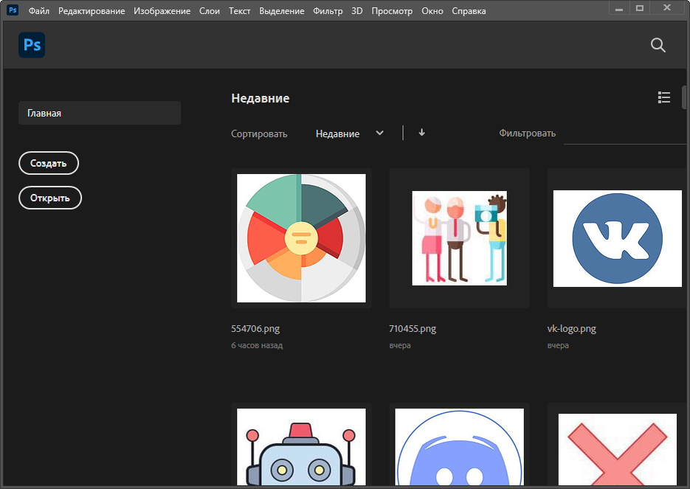Open the vk-logo.png thumbnail
The width and height of the screenshot is (690, 489).
(x=617, y=238)
